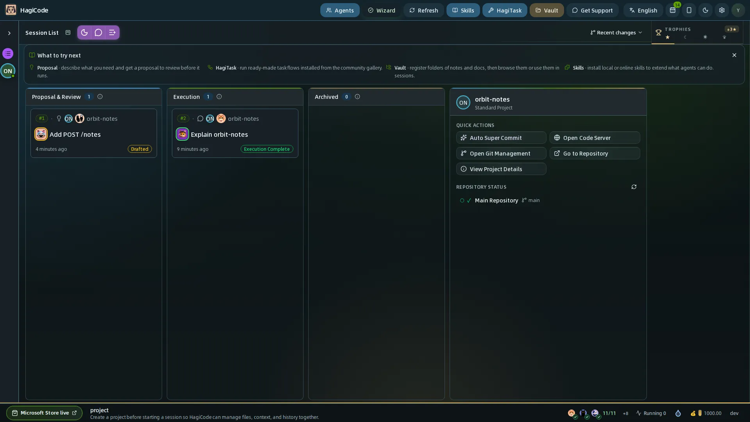Open the HagiTask button
The width and height of the screenshot is (750, 422).
(505, 10)
